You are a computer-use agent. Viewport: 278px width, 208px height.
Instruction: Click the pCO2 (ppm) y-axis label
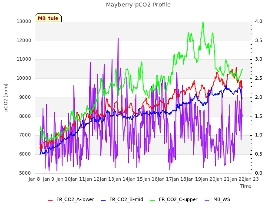coord(6,97)
